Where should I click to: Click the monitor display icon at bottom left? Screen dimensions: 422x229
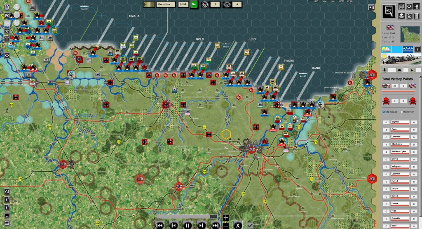pos(7,215)
